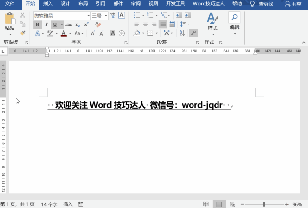This screenshot has height=208, width=308.
Task: Click the Cut scissors icon
Action: pos(22,15)
